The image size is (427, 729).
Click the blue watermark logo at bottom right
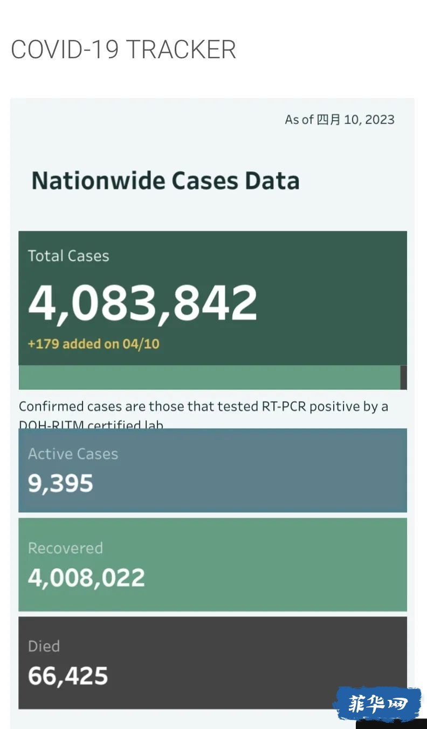click(x=377, y=704)
